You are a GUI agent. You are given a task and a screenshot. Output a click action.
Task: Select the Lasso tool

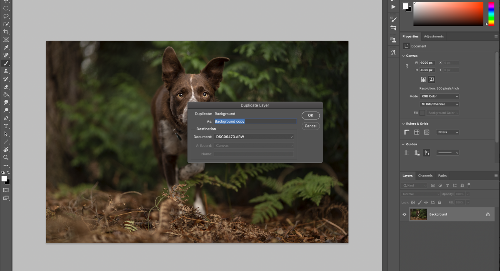tap(6, 16)
